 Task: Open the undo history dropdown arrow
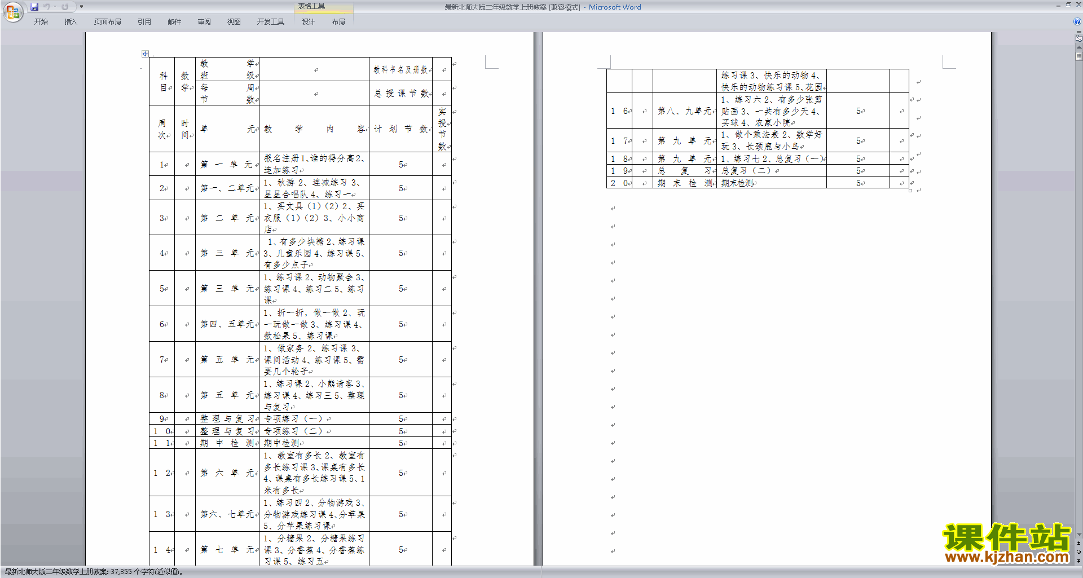55,7
